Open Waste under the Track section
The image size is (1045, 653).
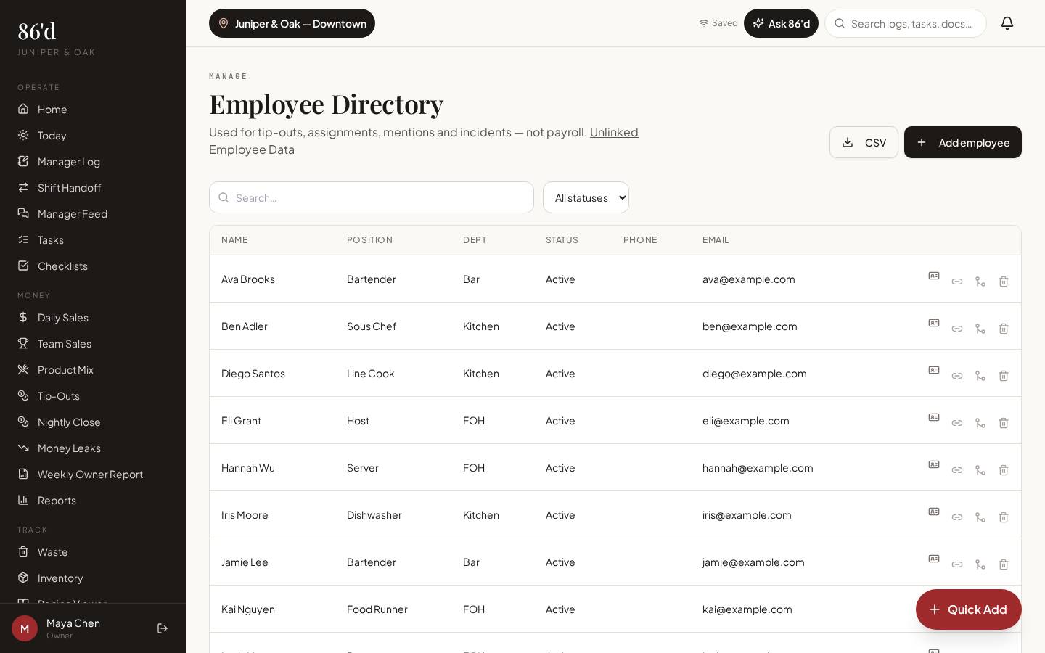point(93,551)
